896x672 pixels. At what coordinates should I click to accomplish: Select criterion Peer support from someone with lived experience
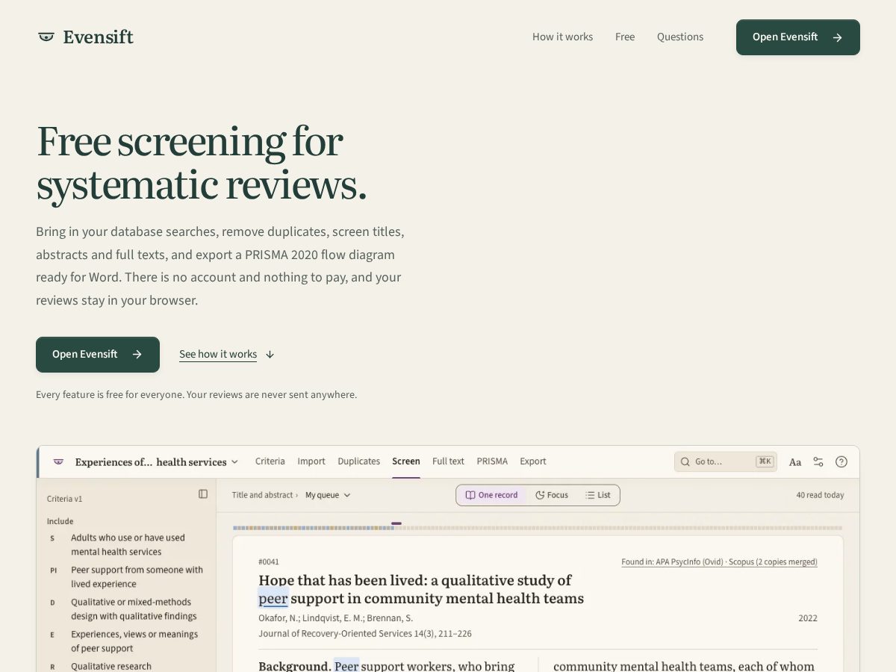click(128, 577)
